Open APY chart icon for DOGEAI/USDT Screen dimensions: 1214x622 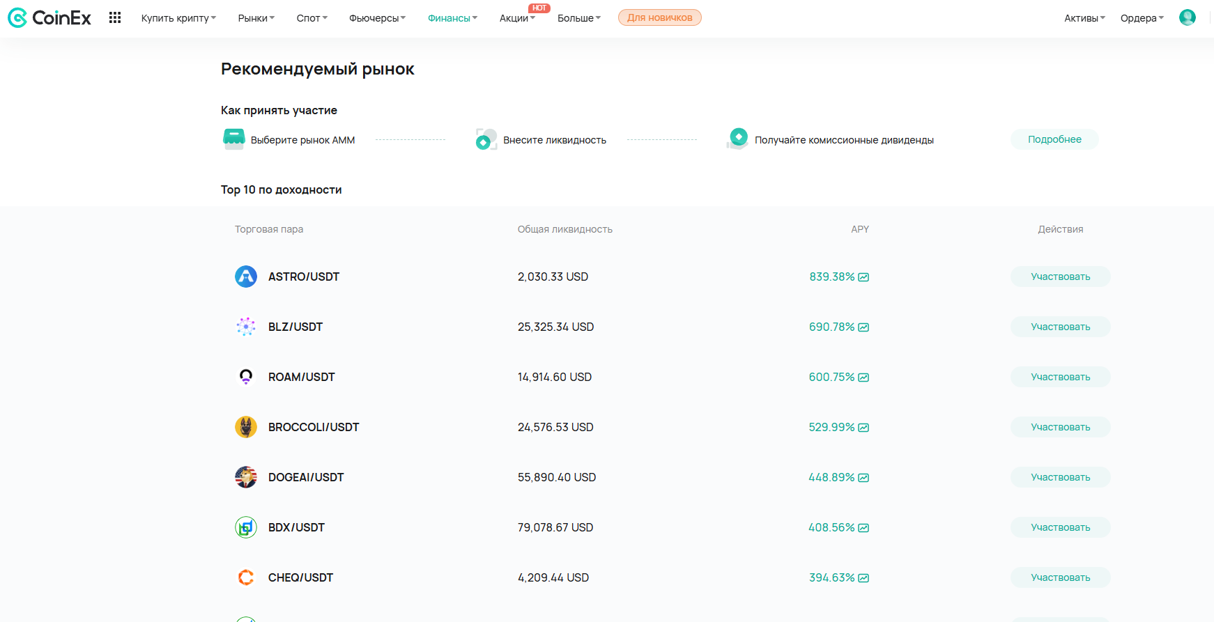[x=863, y=478]
